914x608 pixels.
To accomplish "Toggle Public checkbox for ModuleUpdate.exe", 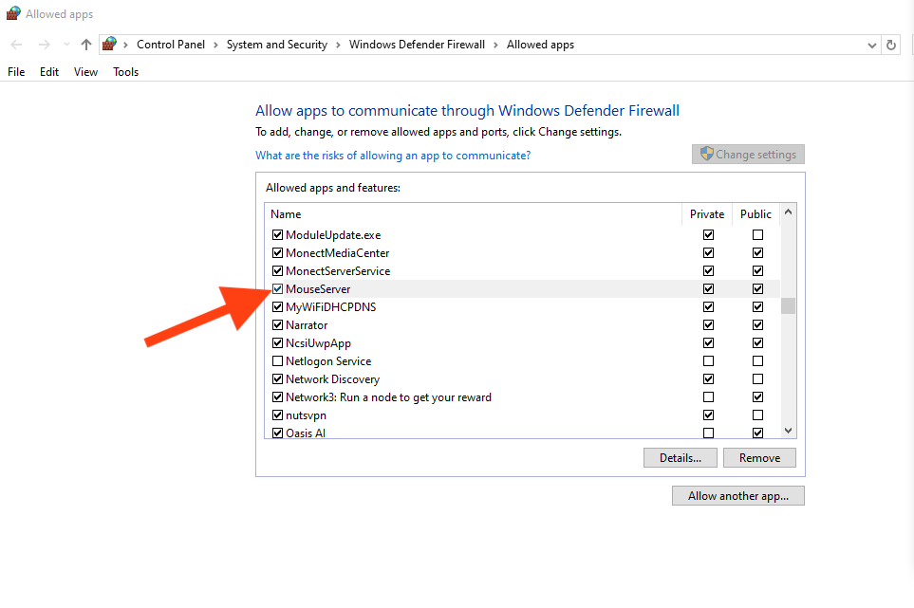I will pyautogui.click(x=757, y=235).
